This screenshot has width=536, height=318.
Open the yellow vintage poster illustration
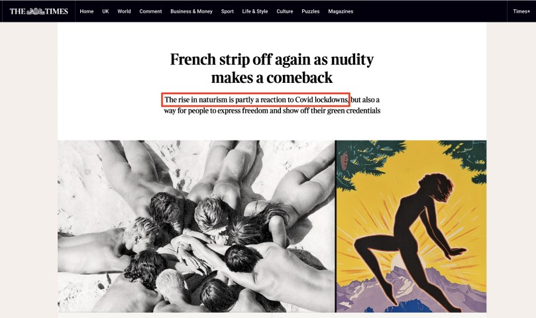coord(411,226)
